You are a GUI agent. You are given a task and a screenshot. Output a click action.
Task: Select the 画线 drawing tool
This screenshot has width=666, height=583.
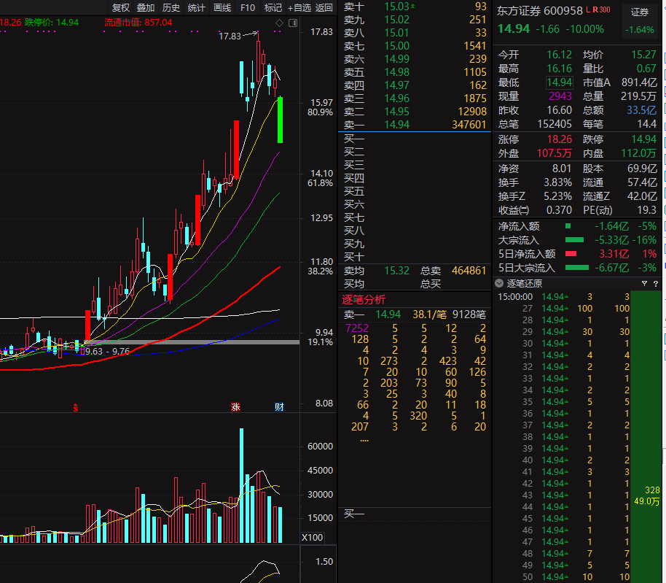point(222,7)
